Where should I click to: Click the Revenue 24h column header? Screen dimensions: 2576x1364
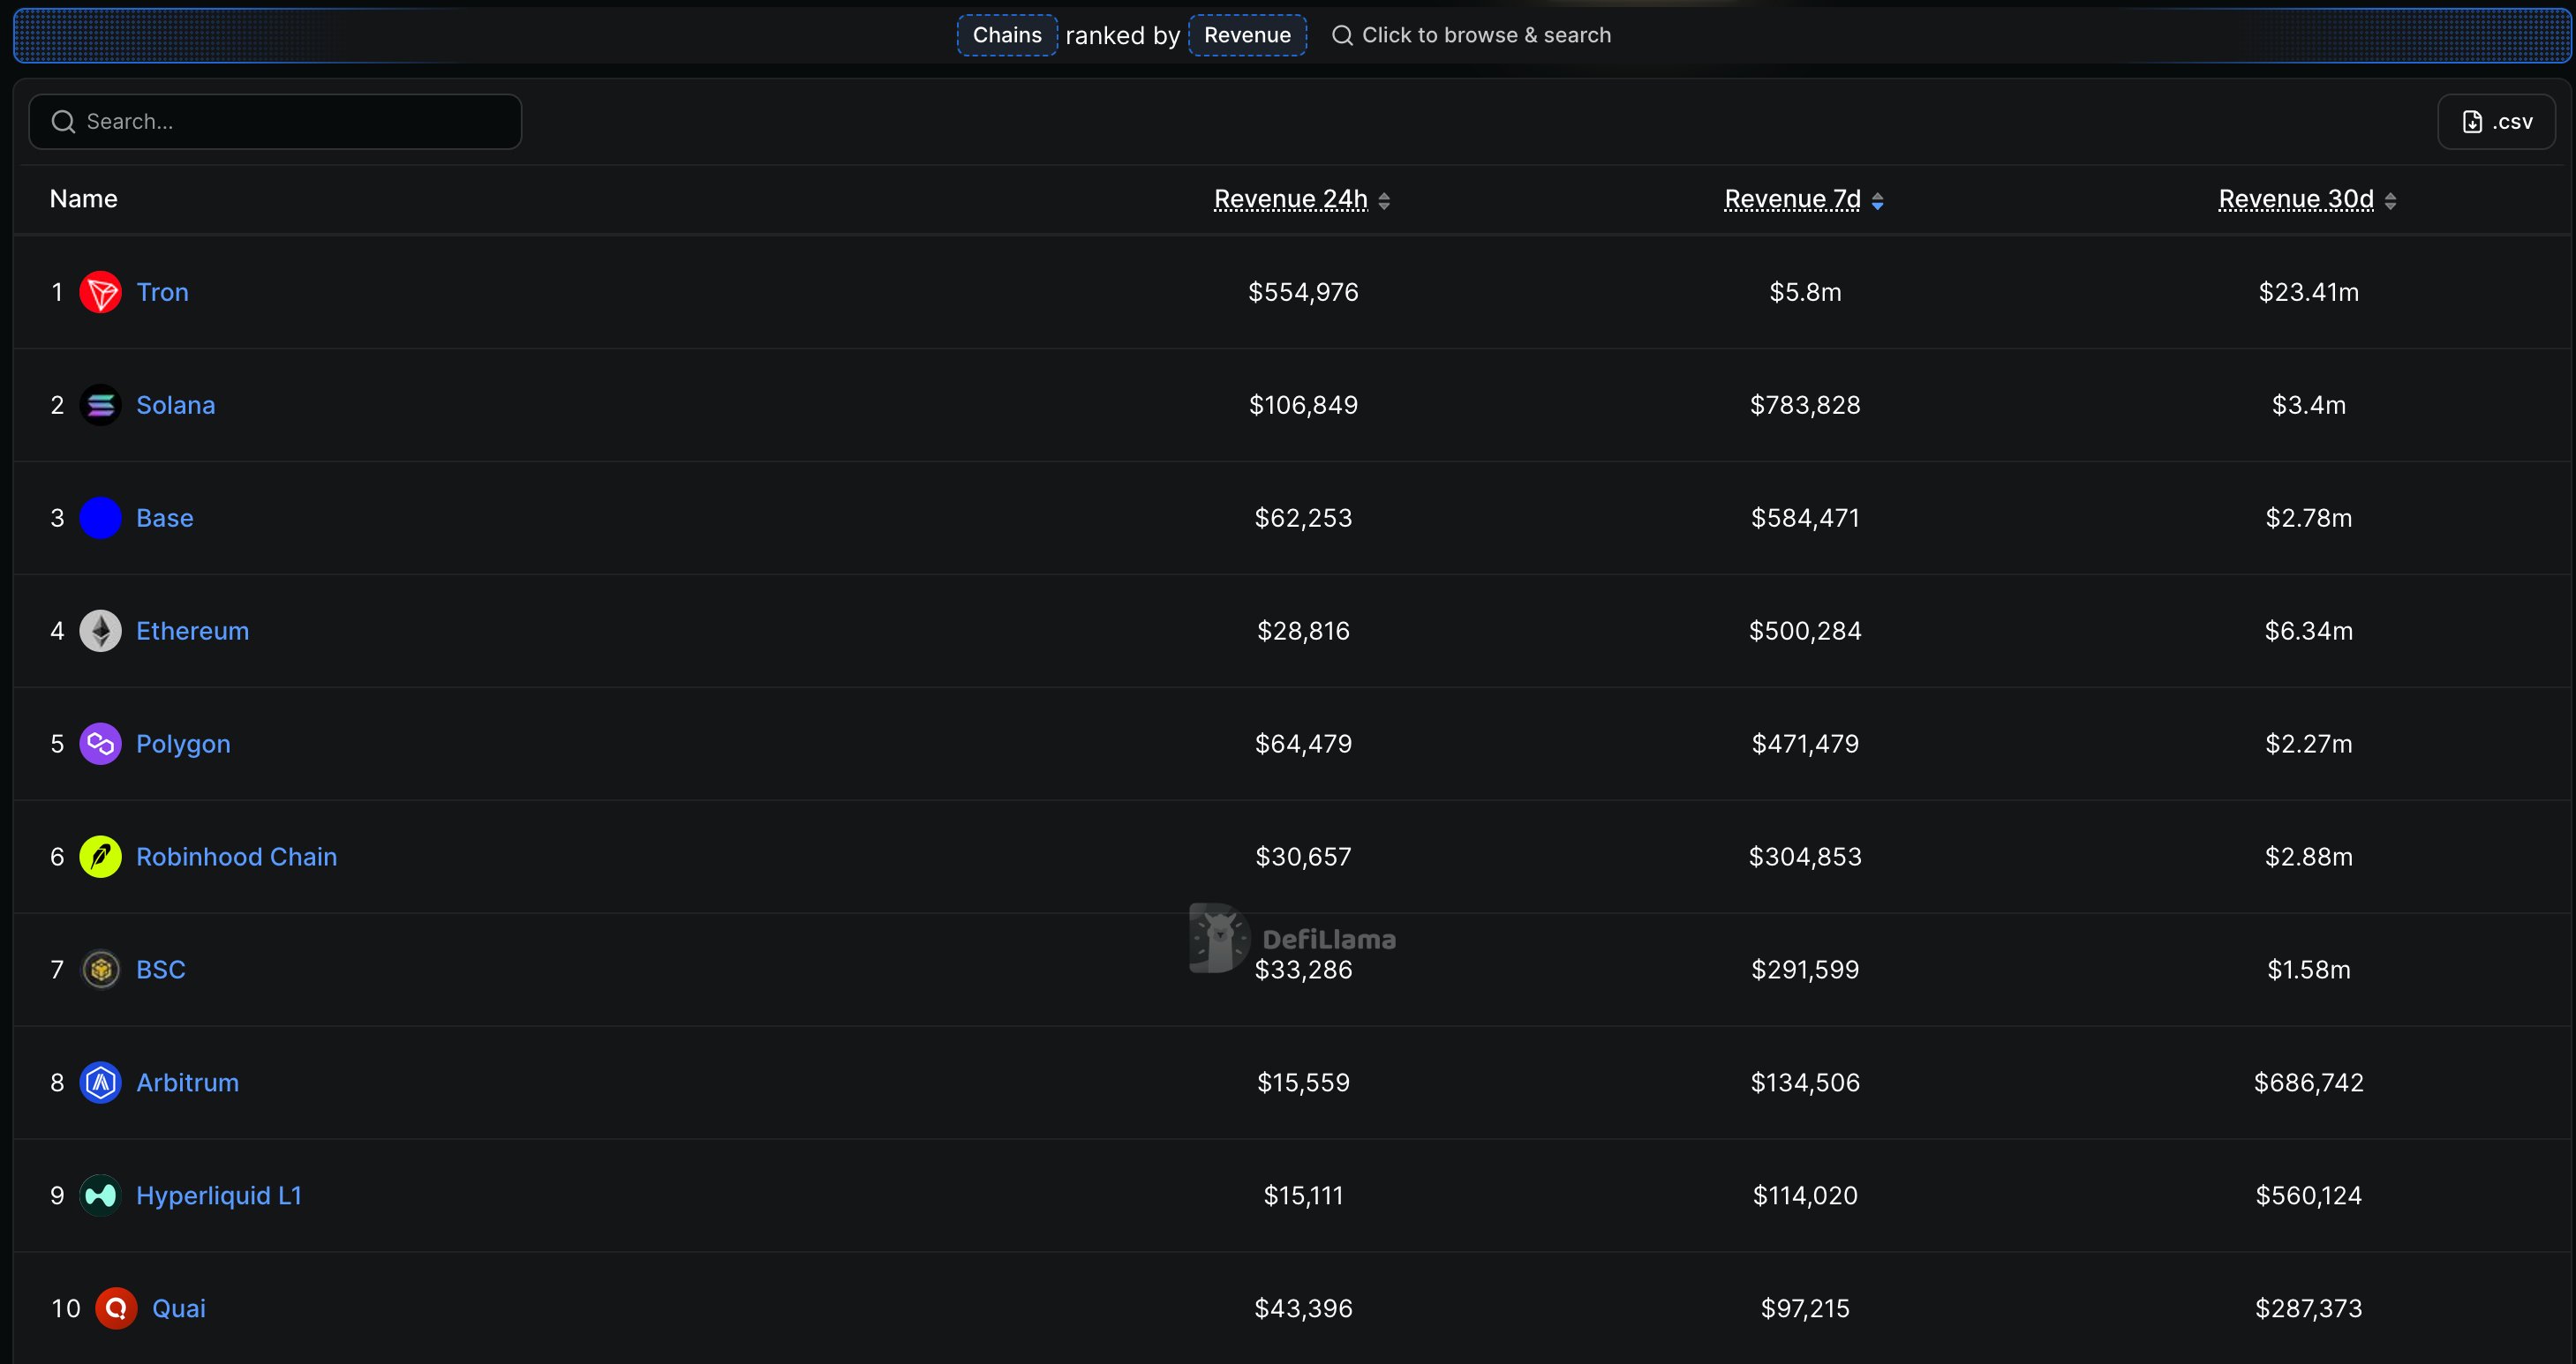1290,199
